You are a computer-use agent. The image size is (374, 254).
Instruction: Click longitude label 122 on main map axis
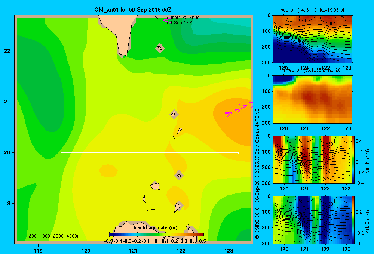(x=181, y=250)
